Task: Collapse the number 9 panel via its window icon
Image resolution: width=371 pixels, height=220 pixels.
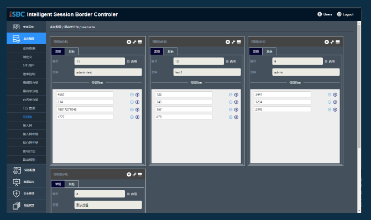Action: pyautogui.click(x=338, y=42)
